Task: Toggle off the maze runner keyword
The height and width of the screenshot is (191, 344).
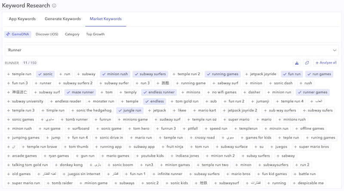Action: point(80,92)
